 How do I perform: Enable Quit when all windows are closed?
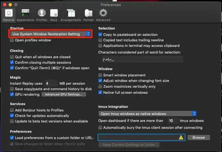pyautogui.click(x=12, y=57)
